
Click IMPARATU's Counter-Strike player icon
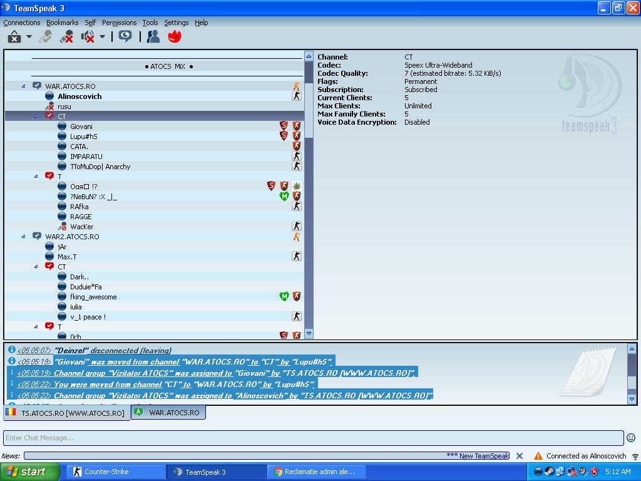click(x=297, y=156)
